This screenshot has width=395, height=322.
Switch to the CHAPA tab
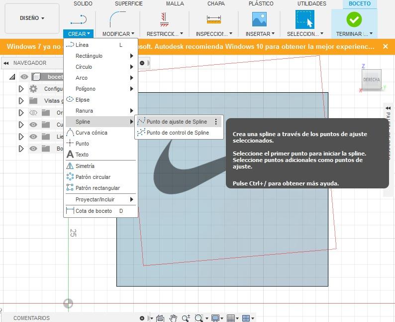click(216, 3)
